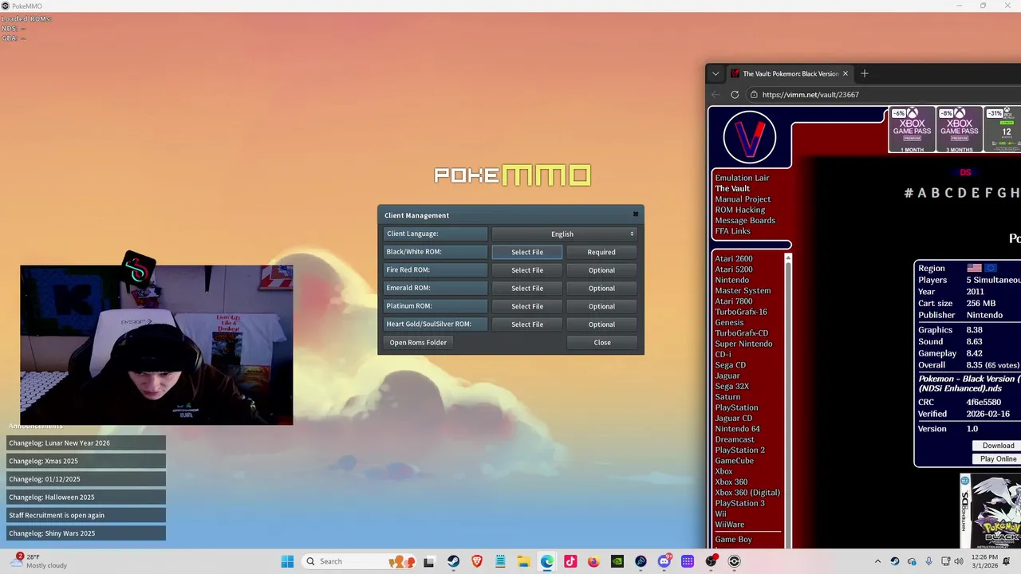Open Changelog: 01/12/2025 announcement
1021x574 pixels.
click(86, 479)
